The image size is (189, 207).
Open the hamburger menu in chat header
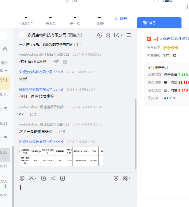pyautogui.click(x=129, y=35)
